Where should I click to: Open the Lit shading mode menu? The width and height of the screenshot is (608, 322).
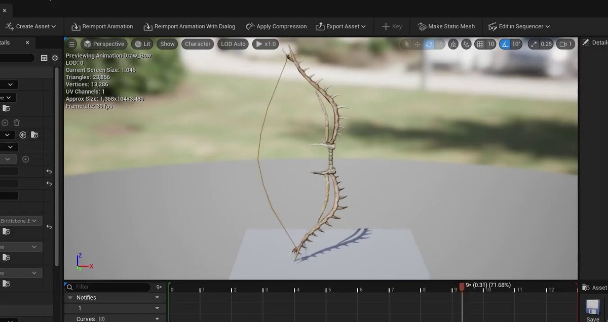pos(143,44)
